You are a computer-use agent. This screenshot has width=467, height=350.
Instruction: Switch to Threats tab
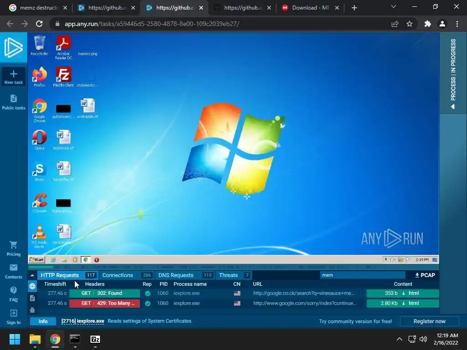[x=234, y=275]
